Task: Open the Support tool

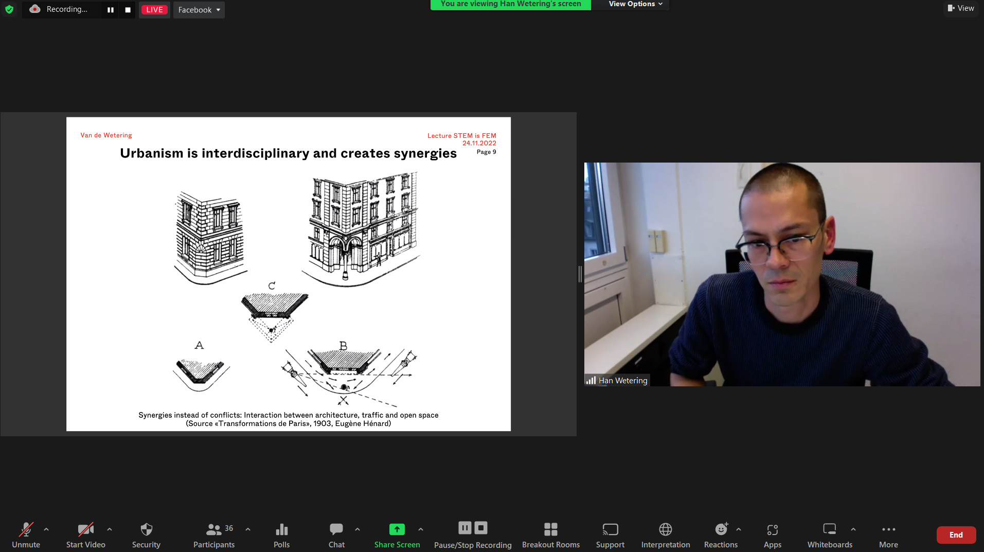Action: (x=610, y=535)
